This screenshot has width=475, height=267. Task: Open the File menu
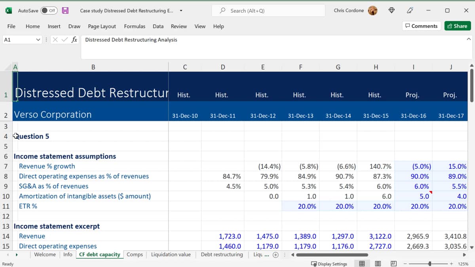(11, 26)
